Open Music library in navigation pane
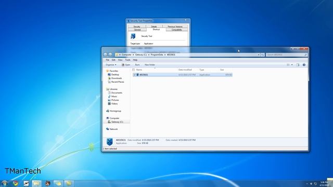 pyautogui.click(x=112, y=96)
